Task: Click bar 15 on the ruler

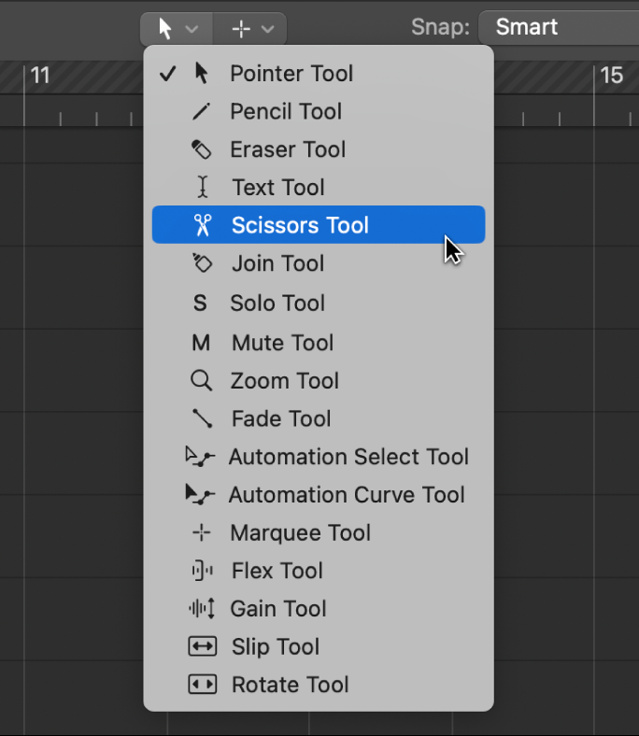Action: pyautogui.click(x=612, y=75)
